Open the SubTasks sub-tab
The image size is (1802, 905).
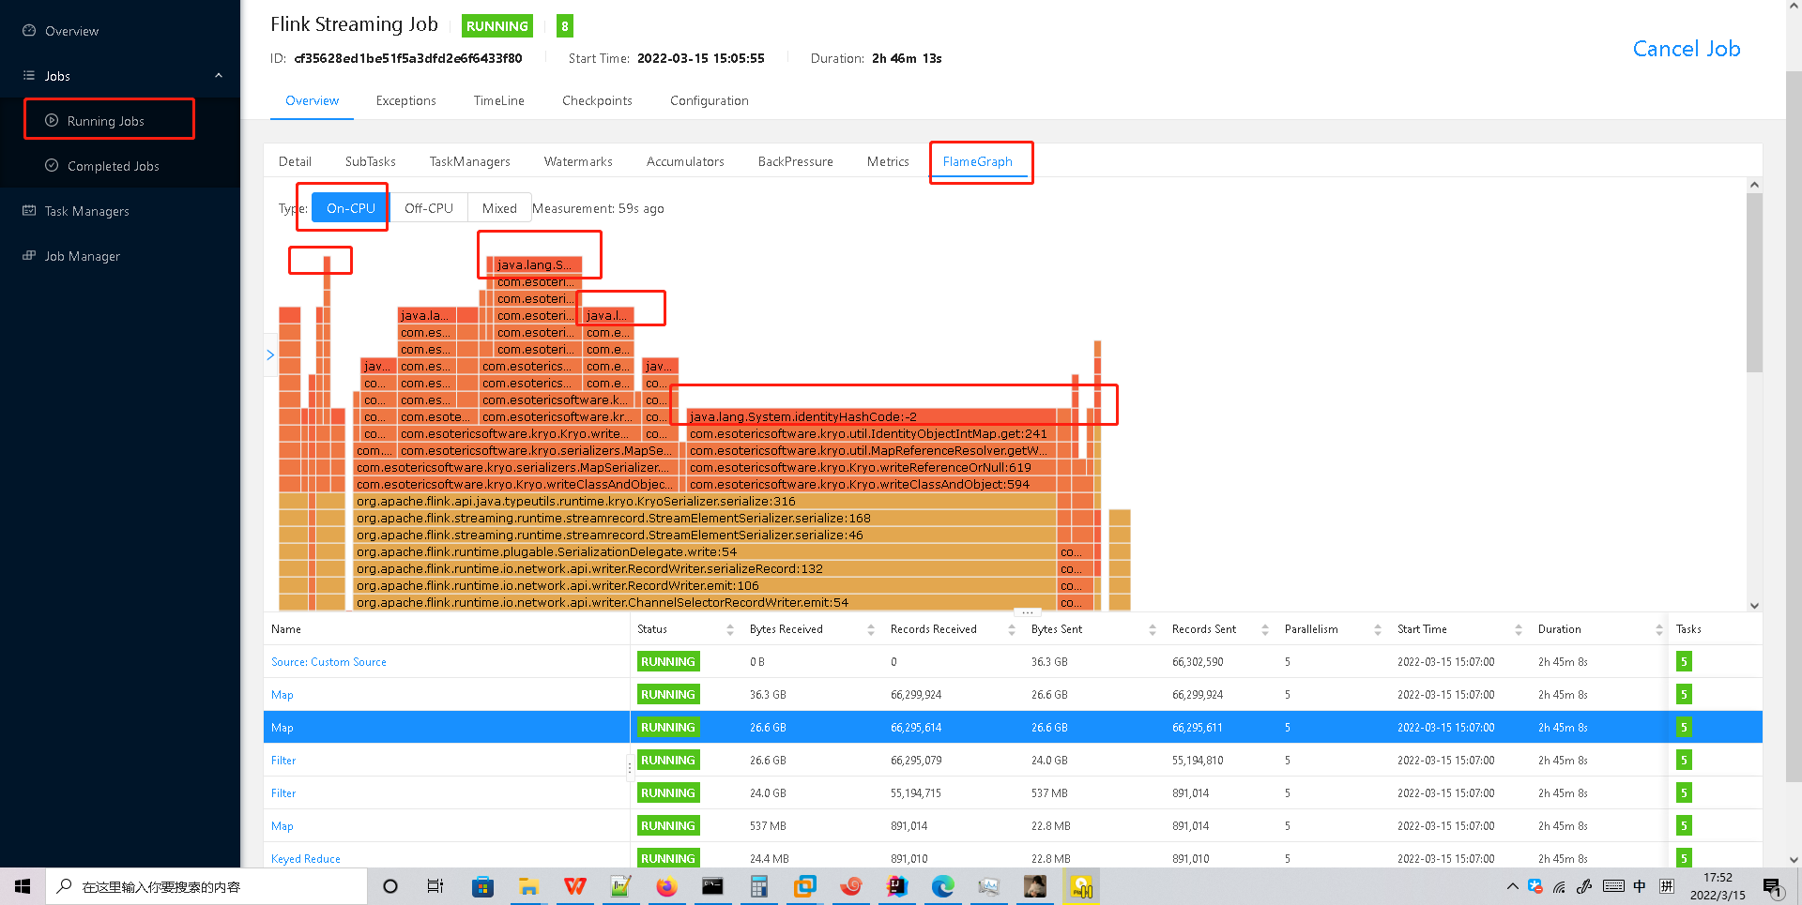coord(370,161)
